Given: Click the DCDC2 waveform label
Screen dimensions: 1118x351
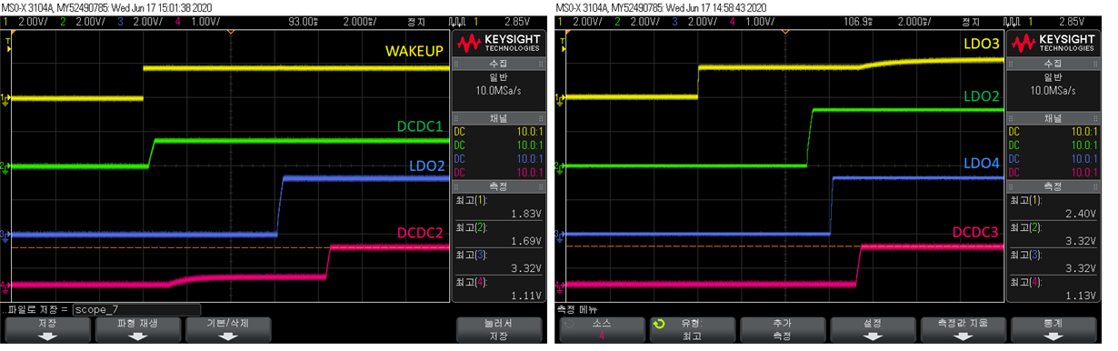Looking at the screenshot, I should (x=420, y=234).
